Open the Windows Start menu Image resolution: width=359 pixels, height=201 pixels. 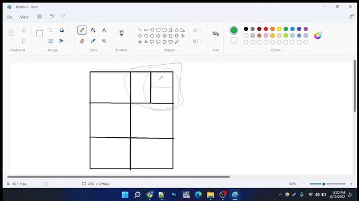(125, 195)
